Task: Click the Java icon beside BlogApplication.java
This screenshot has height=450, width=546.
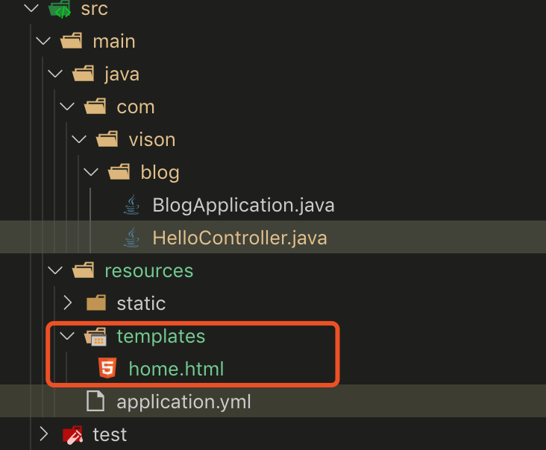Action: 131,205
